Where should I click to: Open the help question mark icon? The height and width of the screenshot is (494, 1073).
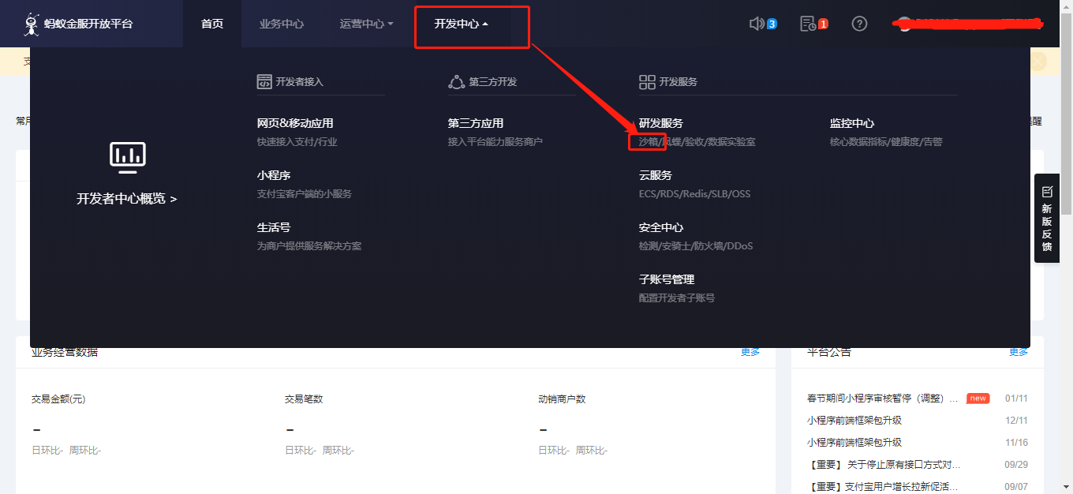[859, 24]
